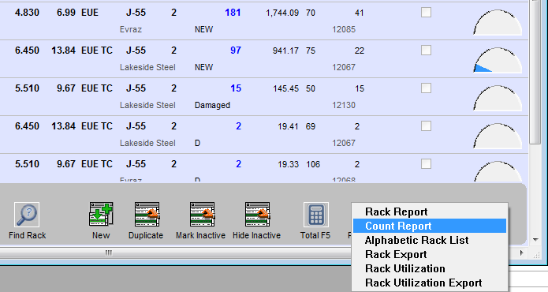Tick the checkbox in the 181 quantity row
The image size is (548, 292).
coord(426,13)
